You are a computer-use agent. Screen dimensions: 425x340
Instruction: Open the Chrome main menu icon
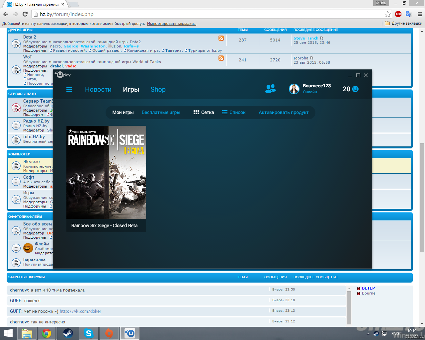(x=420, y=14)
